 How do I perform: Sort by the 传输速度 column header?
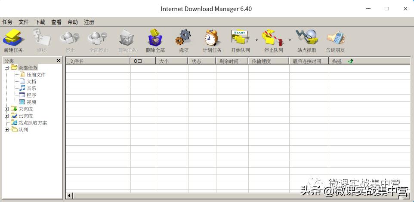click(x=269, y=61)
